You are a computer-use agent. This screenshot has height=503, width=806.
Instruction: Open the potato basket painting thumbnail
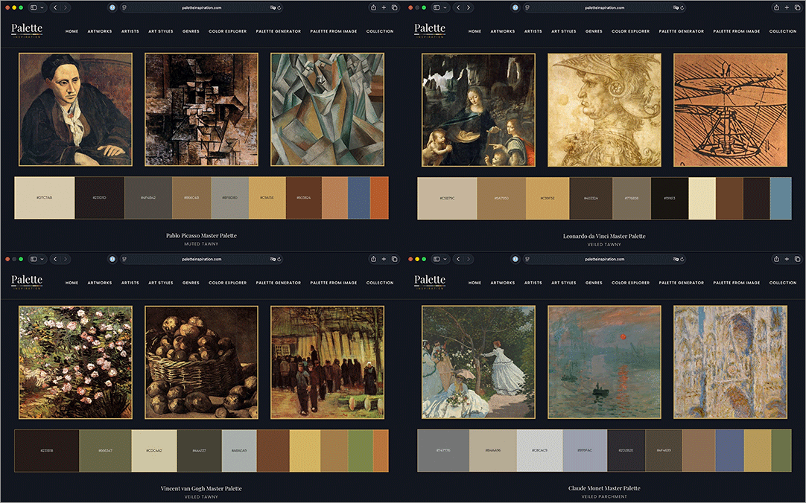[x=201, y=362]
